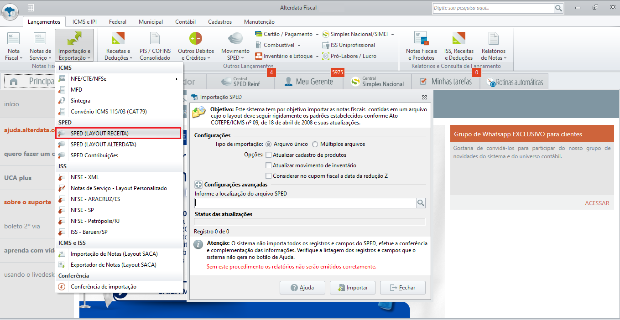Open Central SPED Reinf tab
The height and width of the screenshot is (320, 620).
pos(240,82)
